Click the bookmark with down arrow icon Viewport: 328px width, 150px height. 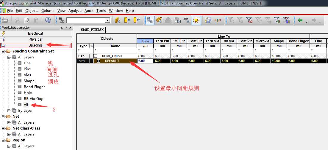[x=127, y=20]
